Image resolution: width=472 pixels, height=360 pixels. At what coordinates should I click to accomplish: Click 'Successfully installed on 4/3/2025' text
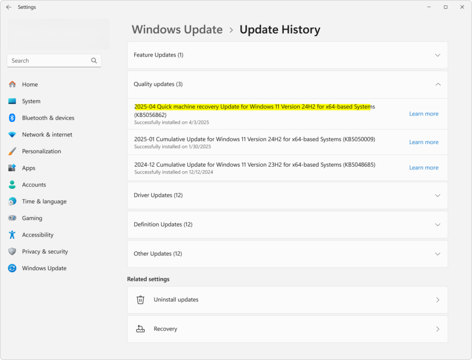(171, 122)
